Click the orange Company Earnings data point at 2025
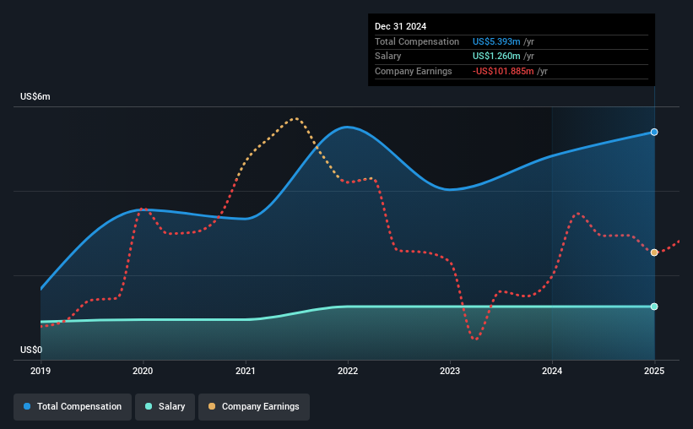The image size is (693, 429). coord(654,253)
